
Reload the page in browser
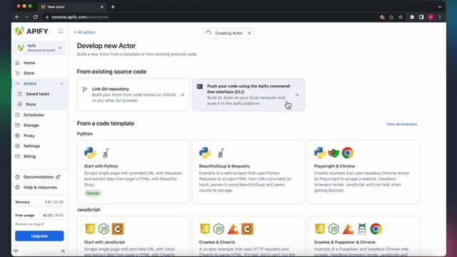(36, 17)
